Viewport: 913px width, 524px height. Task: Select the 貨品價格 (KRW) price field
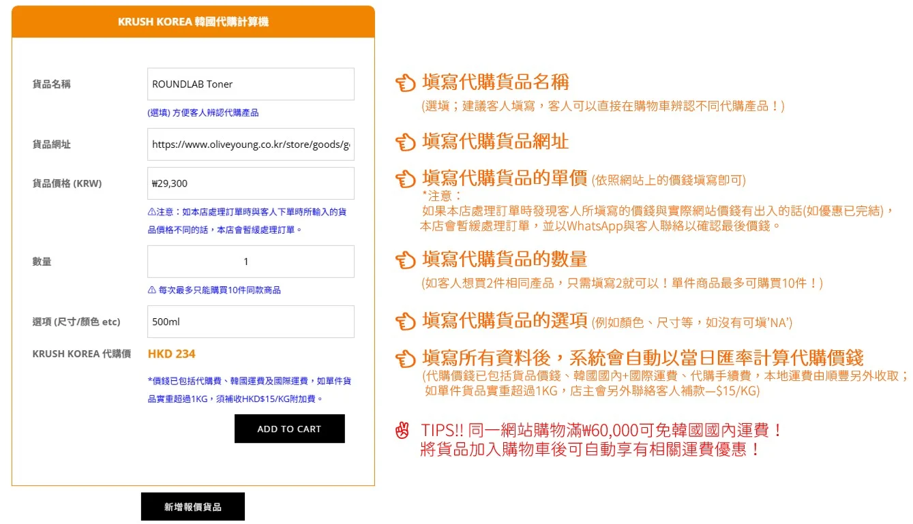click(250, 183)
